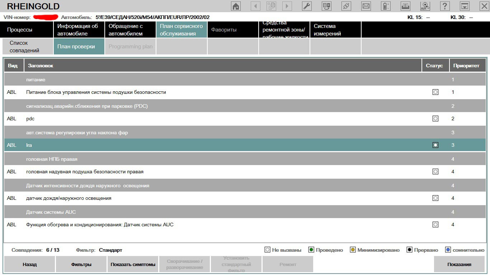Click the black Прервано legend indicator
The height and width of the screenshot is (275, 490).
(x=409, y=250)
